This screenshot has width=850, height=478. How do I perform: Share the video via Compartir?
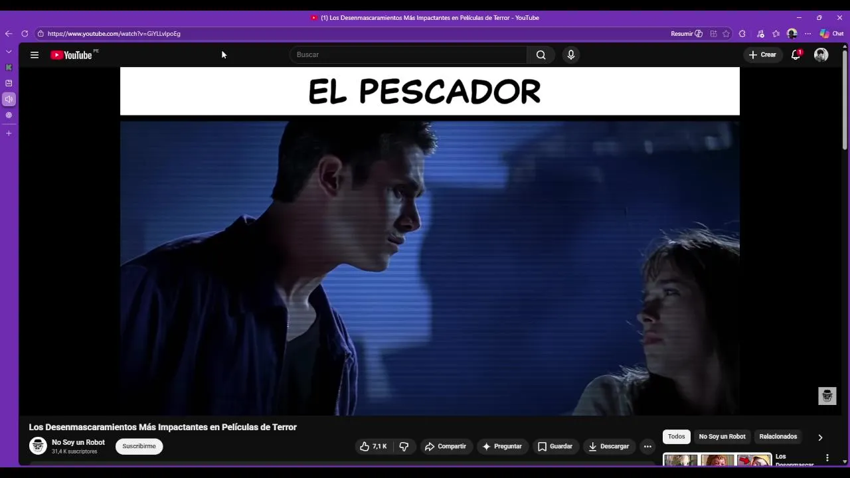(x=446, y=447)
